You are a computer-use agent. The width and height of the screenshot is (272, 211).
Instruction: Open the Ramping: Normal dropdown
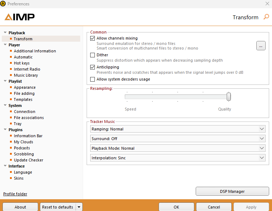[x=178, y=129]
